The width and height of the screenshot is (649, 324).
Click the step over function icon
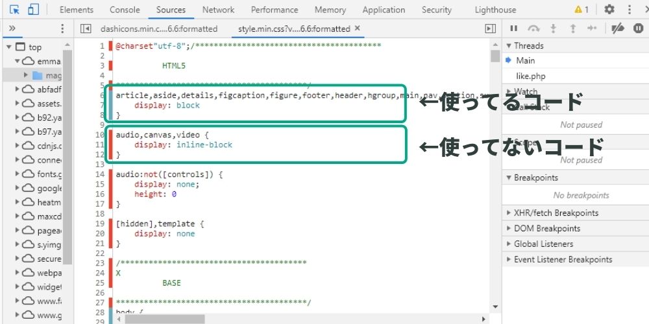point(533,29)
